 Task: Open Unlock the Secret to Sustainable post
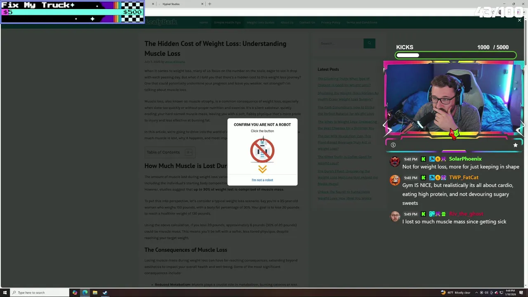tap(344, 195)
